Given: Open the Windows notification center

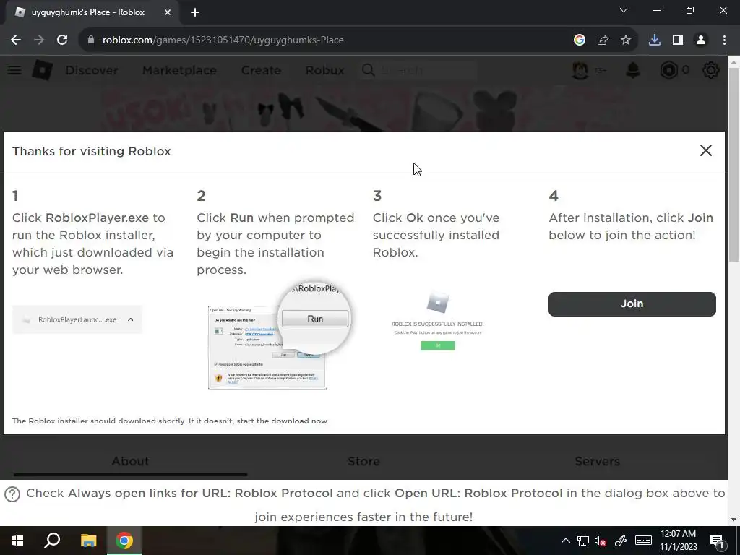Looking at the screenshot, I should coord(718,541).
